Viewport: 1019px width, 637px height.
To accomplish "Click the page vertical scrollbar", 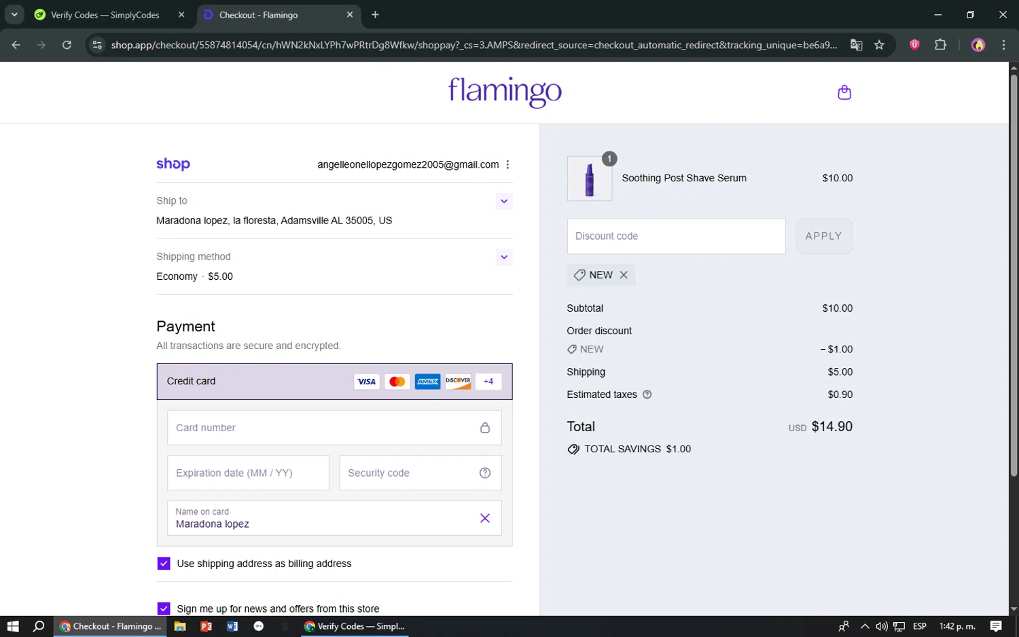I will tap(1014, 275).
